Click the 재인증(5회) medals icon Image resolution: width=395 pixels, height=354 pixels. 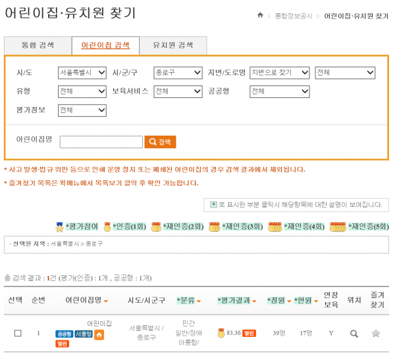[338, 227]
